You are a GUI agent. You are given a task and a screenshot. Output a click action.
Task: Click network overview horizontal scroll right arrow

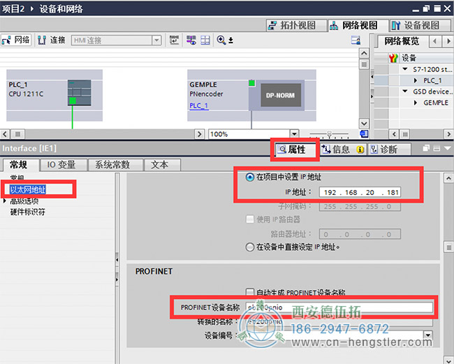[x=448, y=134]
